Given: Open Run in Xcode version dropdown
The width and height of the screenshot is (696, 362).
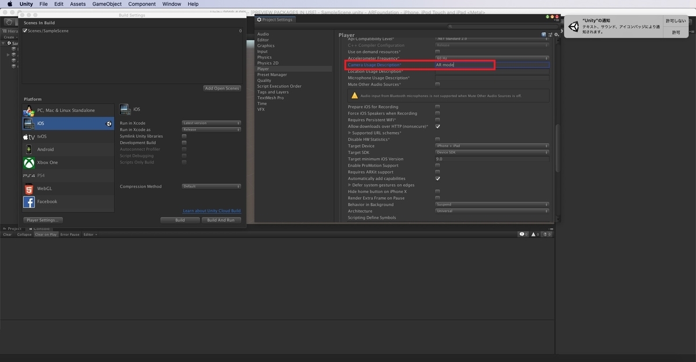Looking at the screenshot, I should pos(211,123).
